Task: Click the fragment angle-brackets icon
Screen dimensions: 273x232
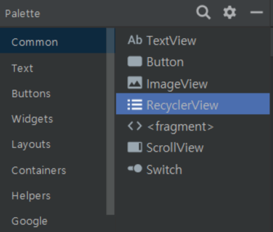Action: point(135,126)
